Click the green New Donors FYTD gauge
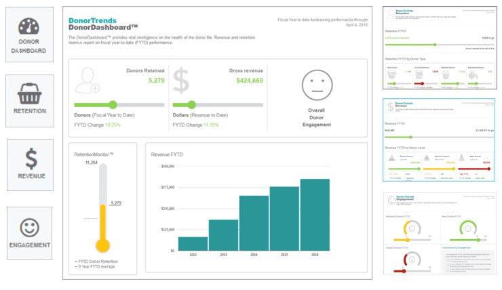 pos(468,228)
